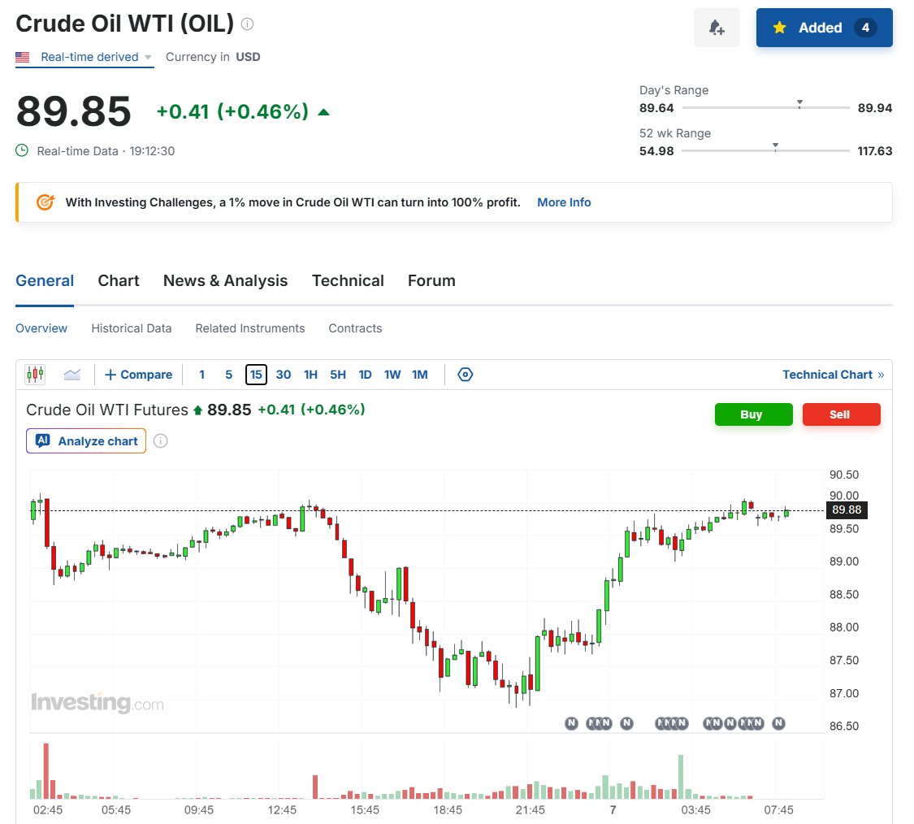Click the info icon next to Analyze chart

tap(160, 441)
